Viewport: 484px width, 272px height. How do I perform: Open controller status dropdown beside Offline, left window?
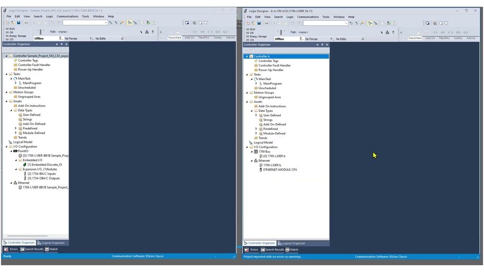pyautogui.click(x=60, y=39)
